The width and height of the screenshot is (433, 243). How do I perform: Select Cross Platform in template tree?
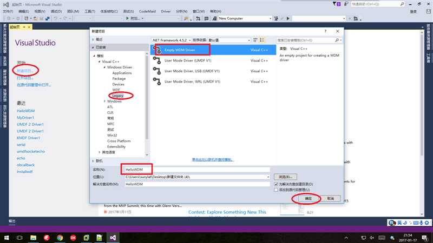pos(119,141)
